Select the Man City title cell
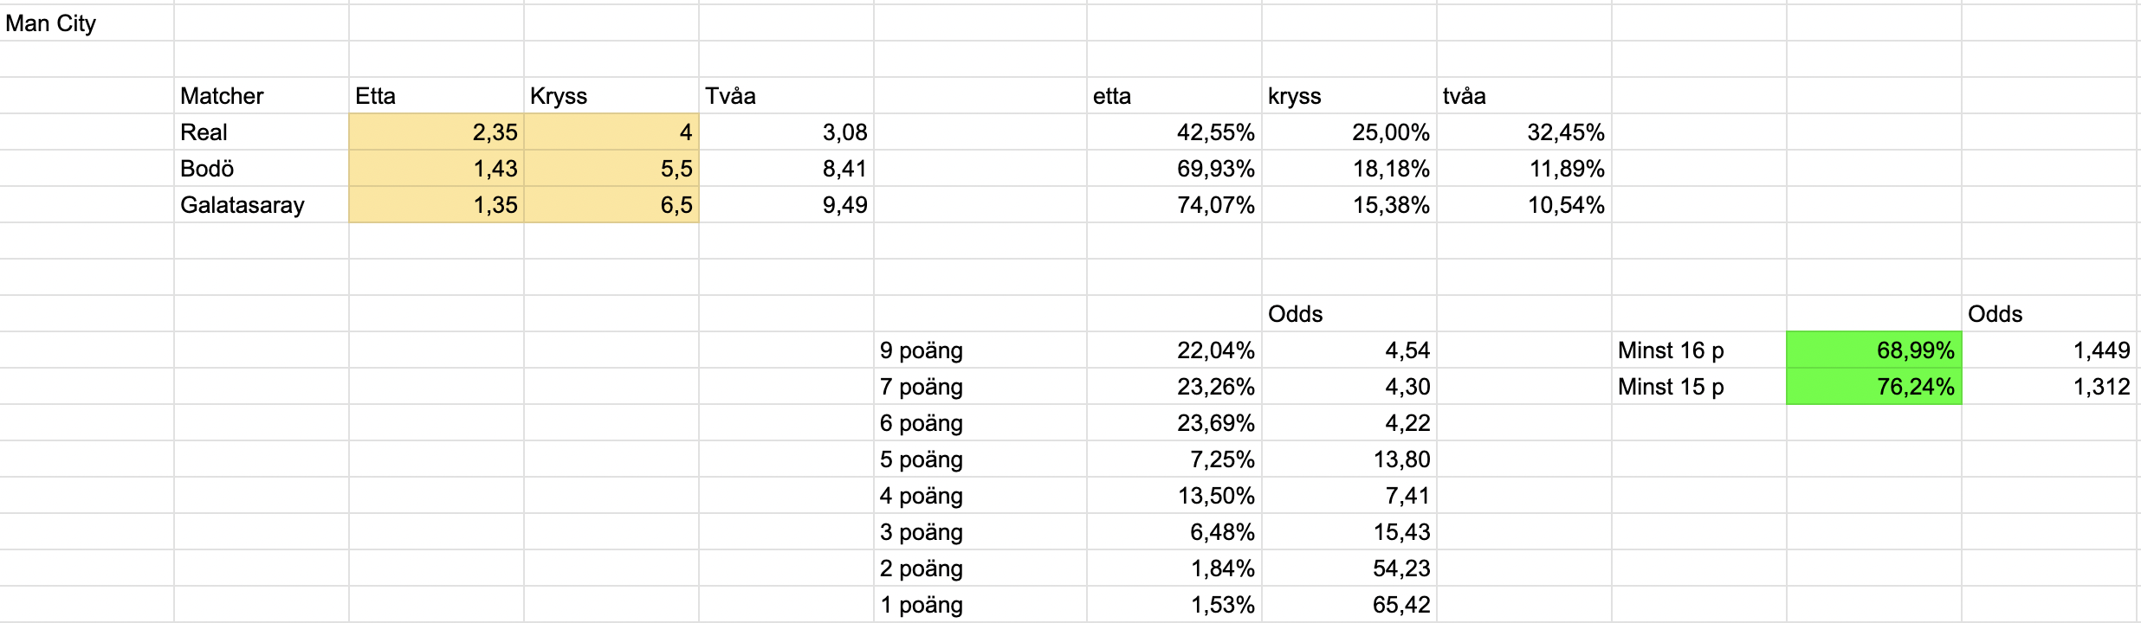Image resolution: width=2141 pixels, height=623 pixels. point(87,23)
